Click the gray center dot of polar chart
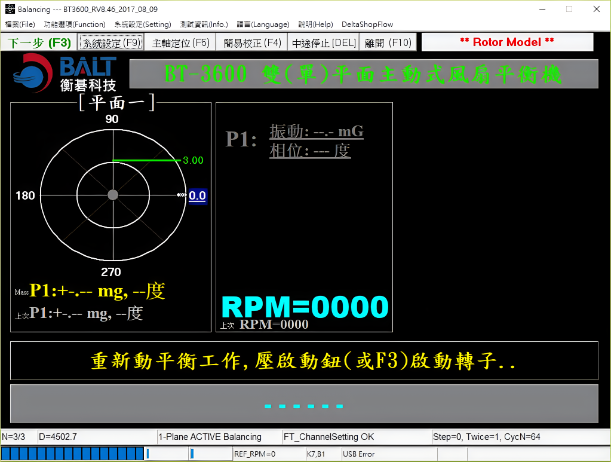611x462 pixels. point(113,195)
